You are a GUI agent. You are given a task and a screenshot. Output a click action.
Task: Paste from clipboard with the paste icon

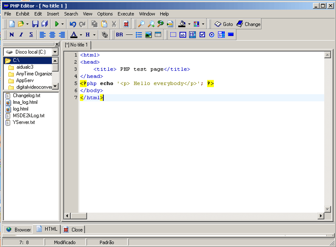104,24
